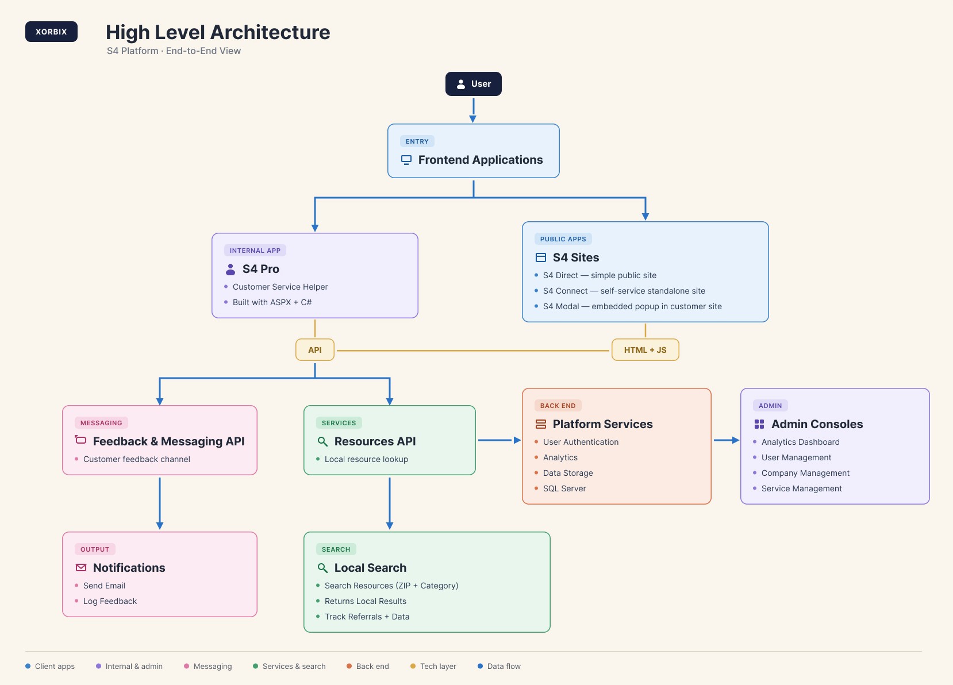Click the blue Client apps legend dot
Screen dimensions: 953x685
pos(28,666)
